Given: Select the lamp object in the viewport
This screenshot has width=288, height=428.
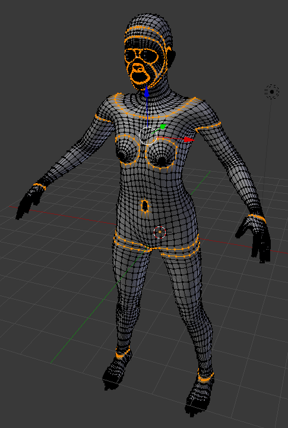Looking at the screenshot, I should [272, 92].
